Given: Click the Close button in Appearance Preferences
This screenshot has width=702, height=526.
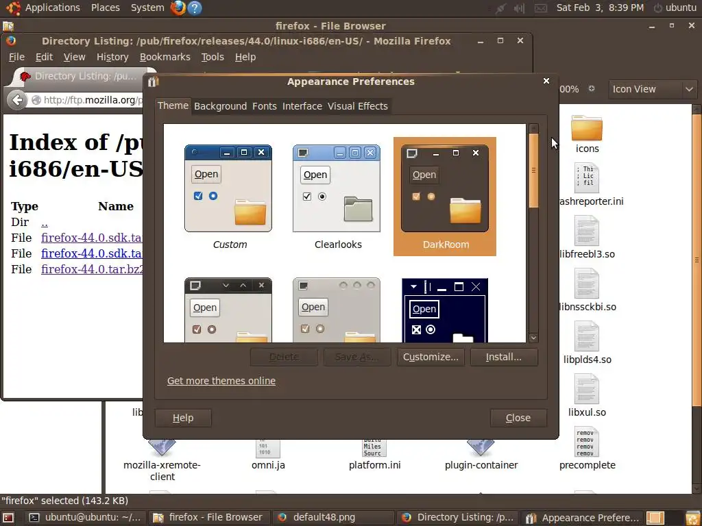Looking at the screenshot, I should [518, 418].
